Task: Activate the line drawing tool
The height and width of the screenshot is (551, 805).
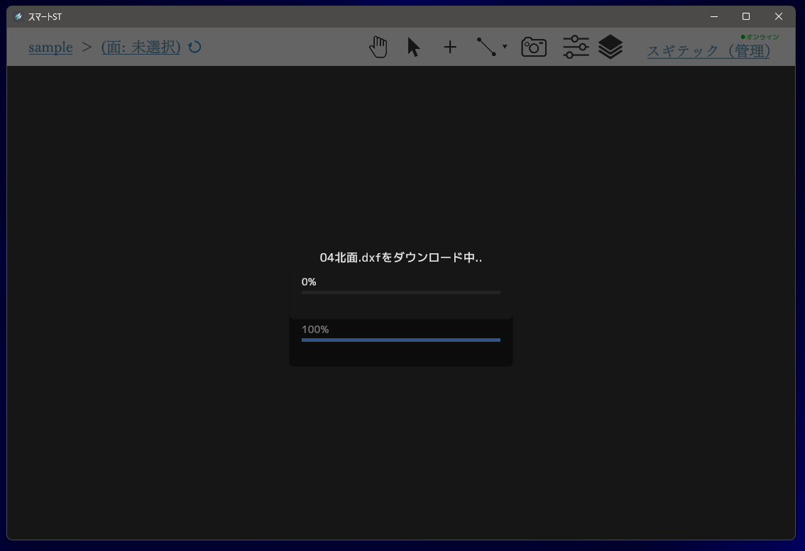Action: coord(486,48)
